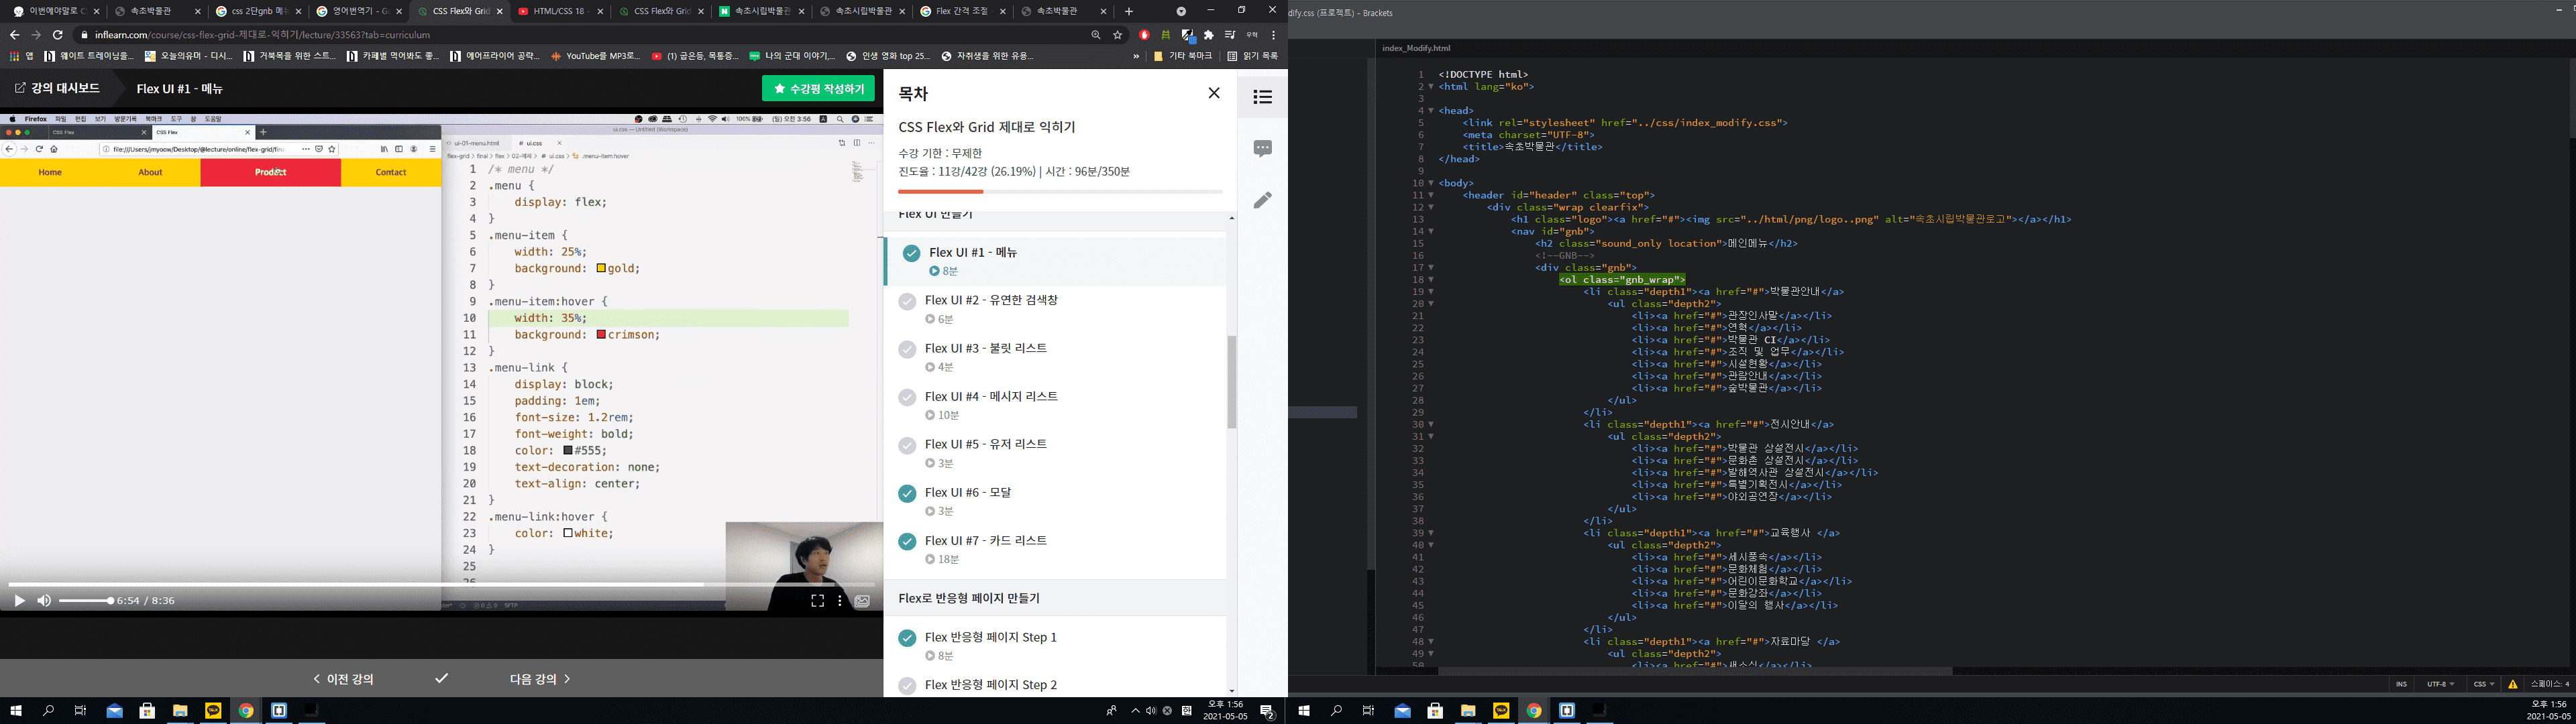This screenshot has width=2576, height=724.
Task: Open the CSS language mode dropdown
Action: pyautogui.click(x=2483, y=684)
